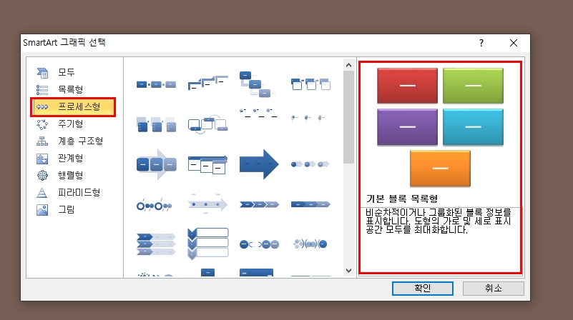The height and width of the screenshot is (320, 573).
Task: Choose the ring circles accent timeline layout
Action: pyautogui.click(x=154, y=206)
